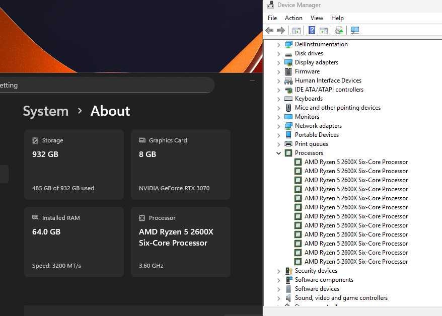Minimize the Settings window

coord(252,81)
